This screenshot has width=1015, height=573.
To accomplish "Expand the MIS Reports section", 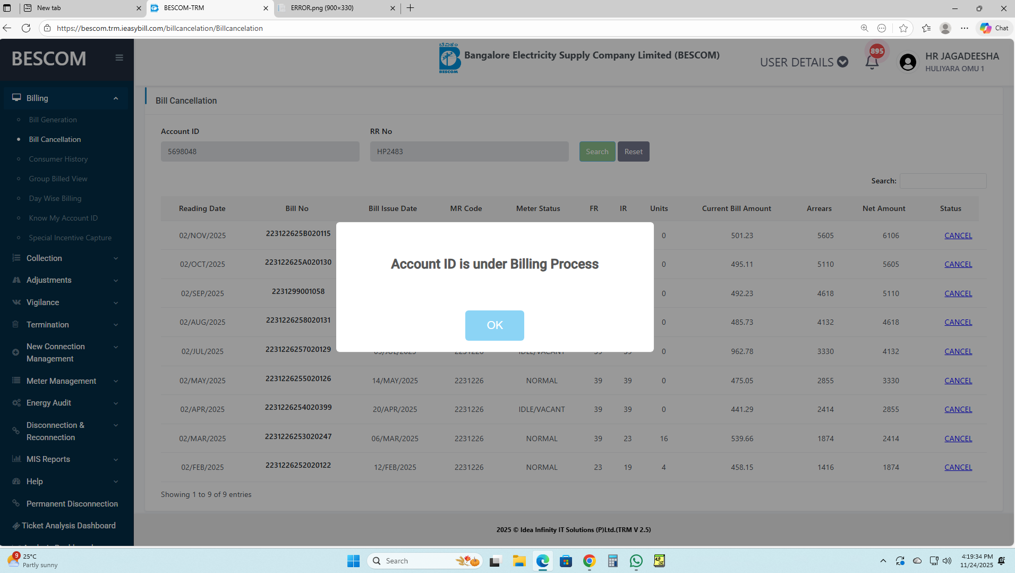I will (66, 459).
